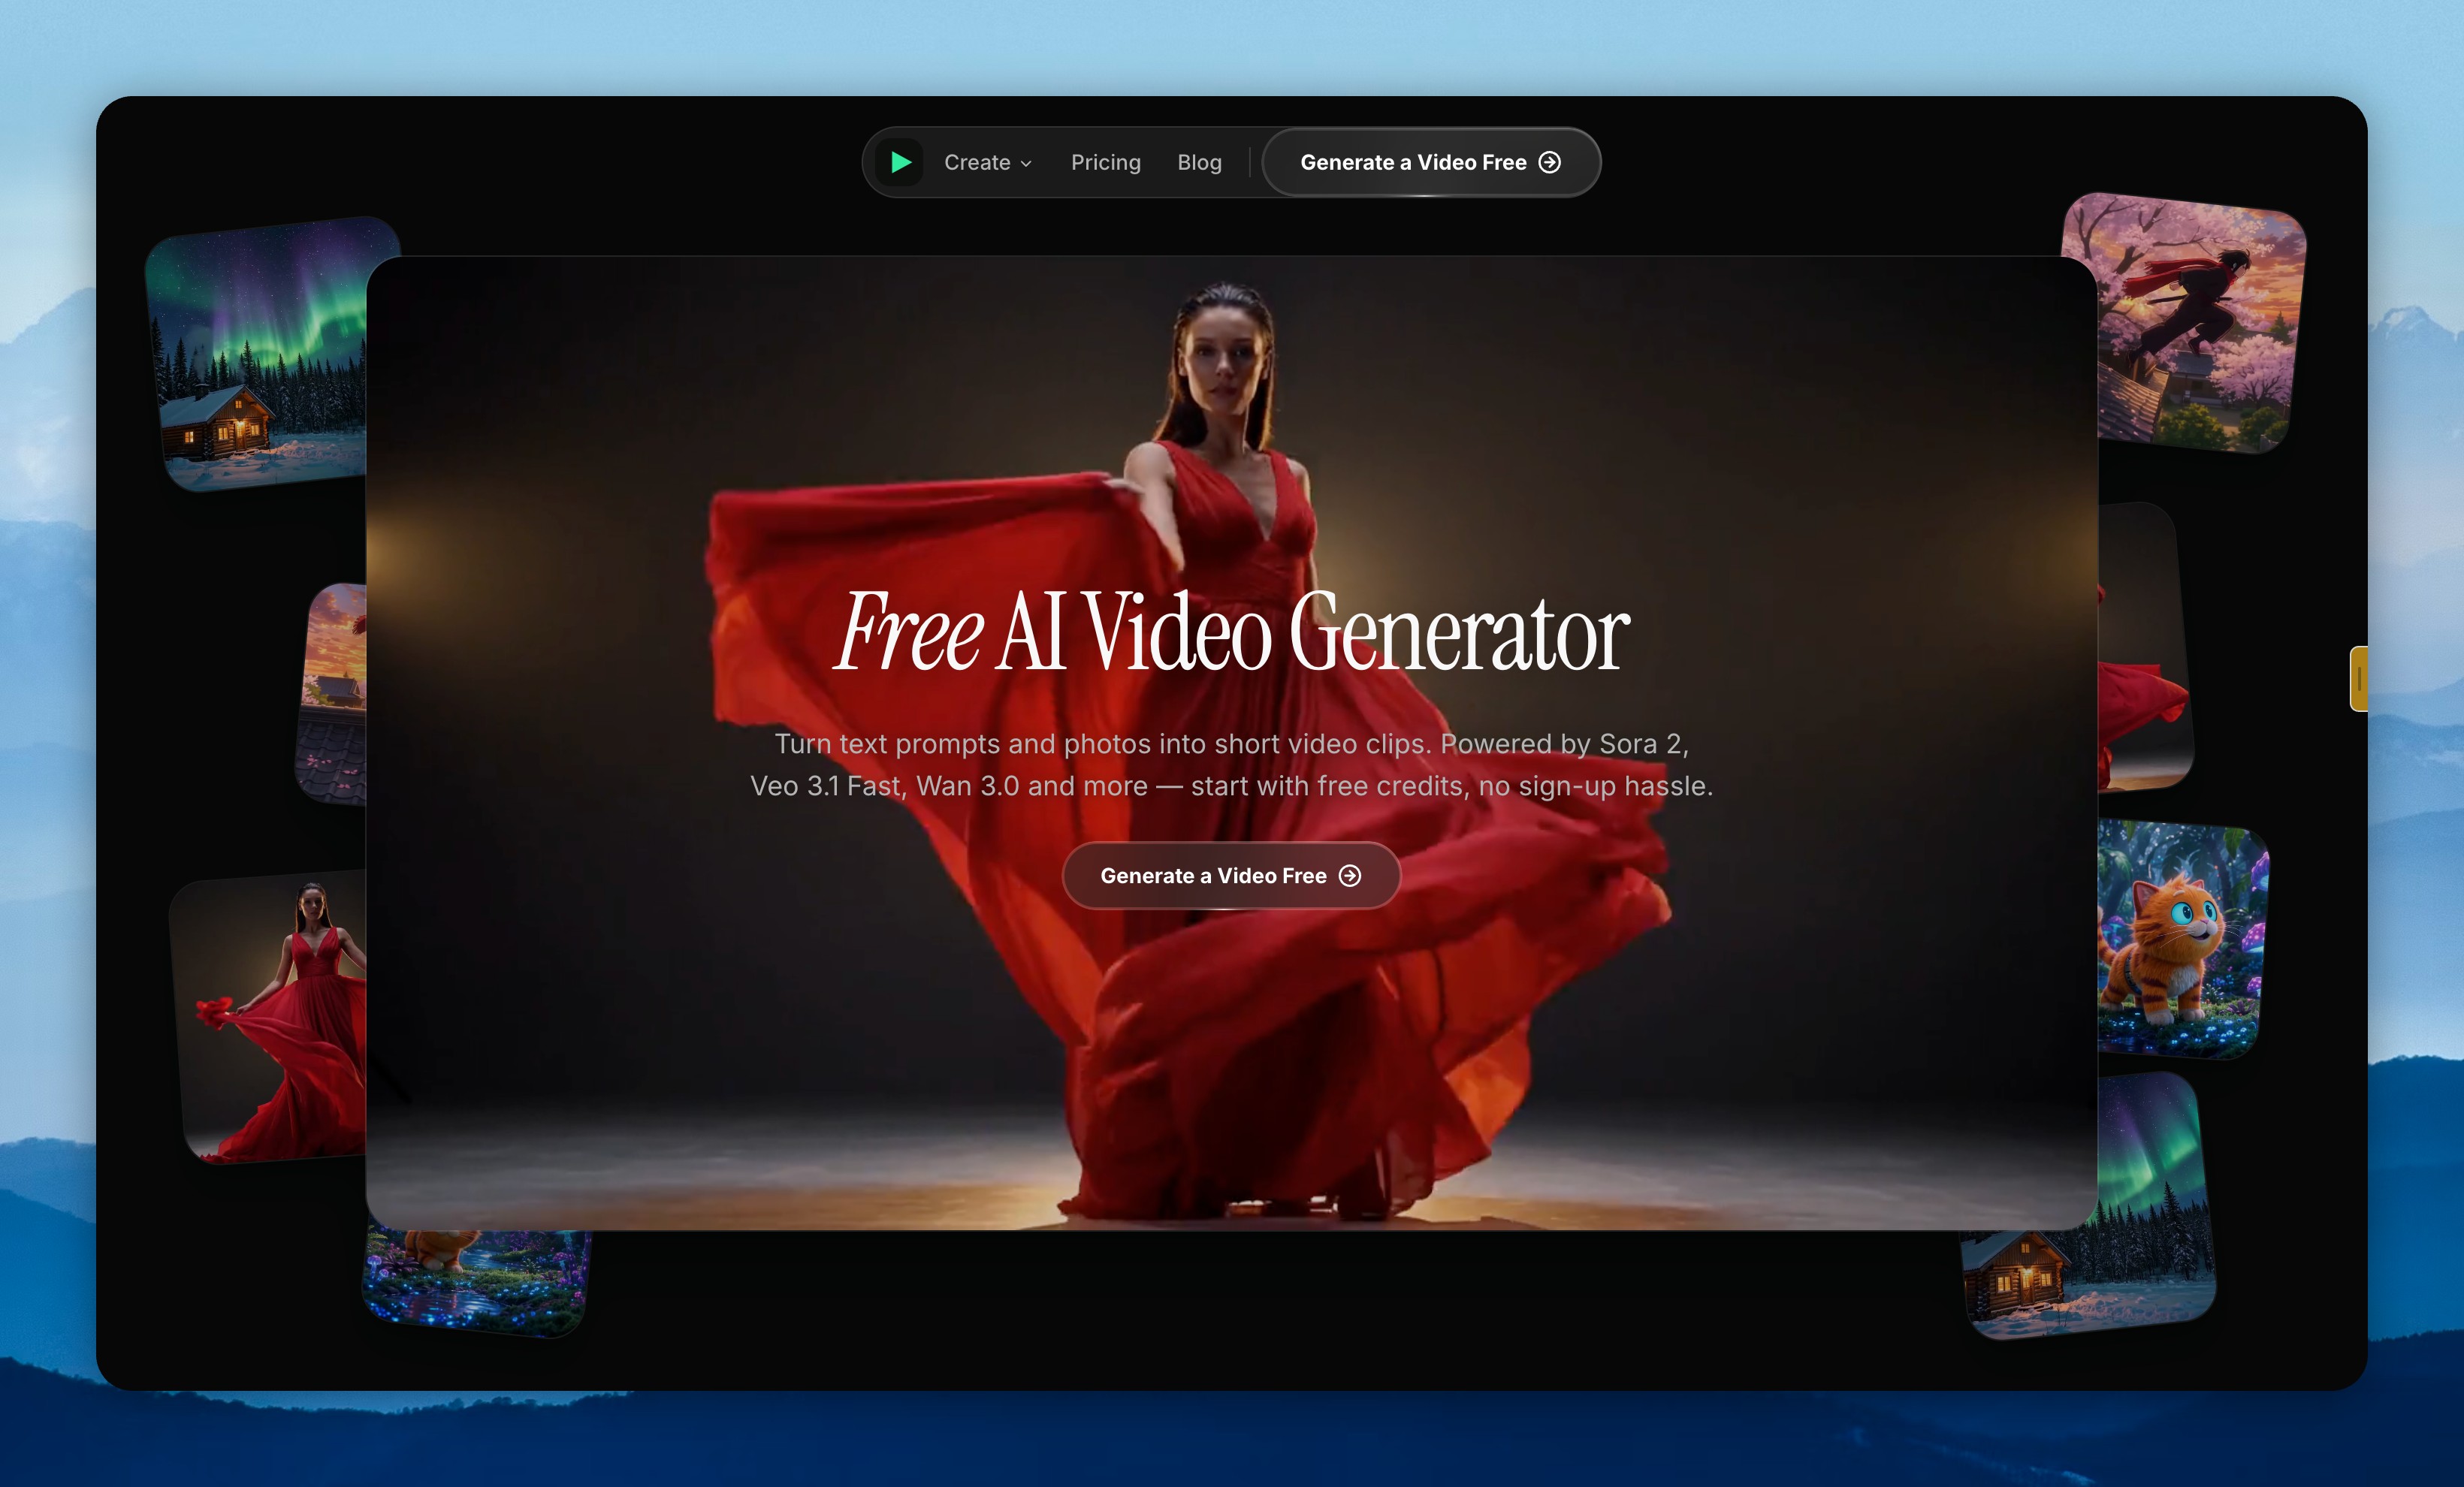Click the 'Free AI Video Generator' heading
Viewport: 2464px width, 1487px height.
click(x=1231, y=632)
